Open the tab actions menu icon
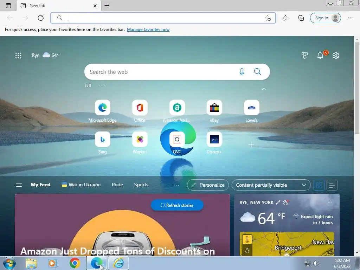This screenshot has width=360, height=270. 8,6
